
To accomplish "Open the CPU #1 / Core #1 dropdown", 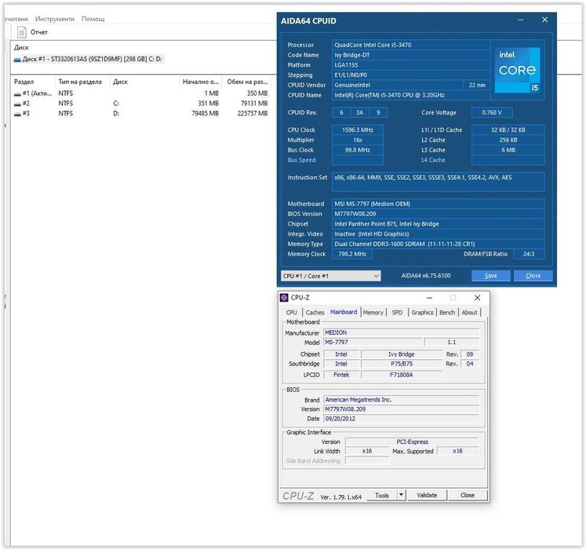I will point(331,276).
